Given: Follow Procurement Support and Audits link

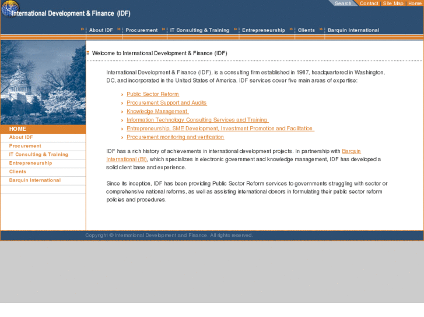Looking at the screenshot, I should tap(167, 103).
